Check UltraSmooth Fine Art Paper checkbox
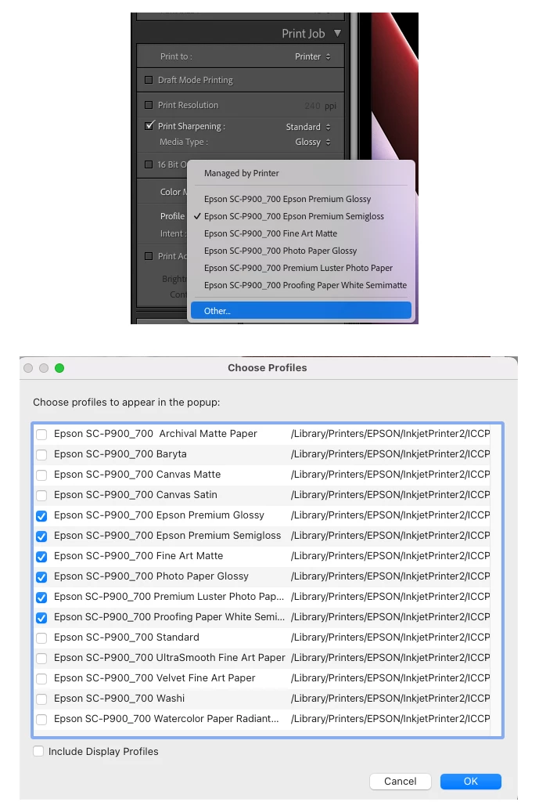Viewport: 539px width, 809px height. pos(41,659)
